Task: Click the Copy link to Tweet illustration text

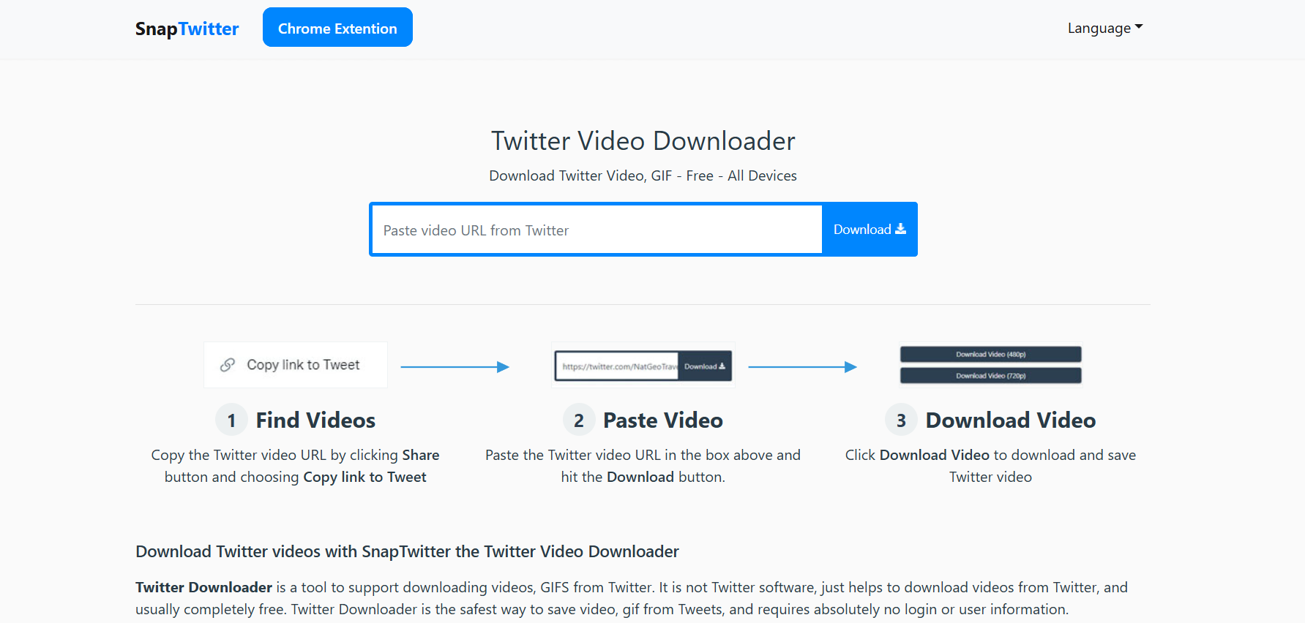Action: [x=303, y=365]
